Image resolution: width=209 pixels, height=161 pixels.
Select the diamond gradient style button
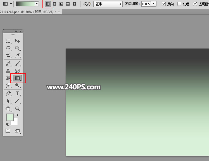(x=75, y=4)
